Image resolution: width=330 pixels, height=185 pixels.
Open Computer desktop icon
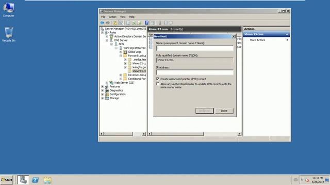click(8, 10)
